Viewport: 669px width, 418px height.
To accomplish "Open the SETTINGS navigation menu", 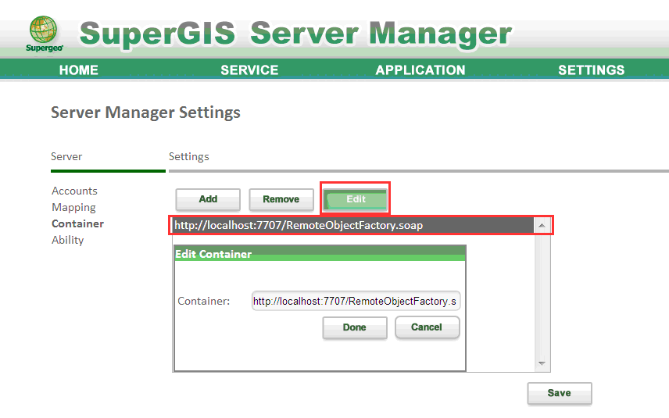I will pos(592,70).
